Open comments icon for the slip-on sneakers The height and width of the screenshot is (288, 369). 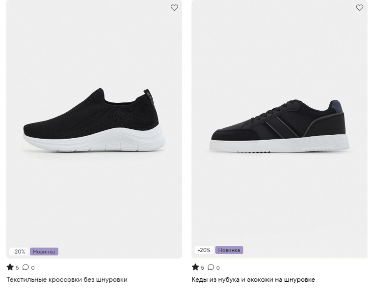pyautogui.click(x=26, y=267)
